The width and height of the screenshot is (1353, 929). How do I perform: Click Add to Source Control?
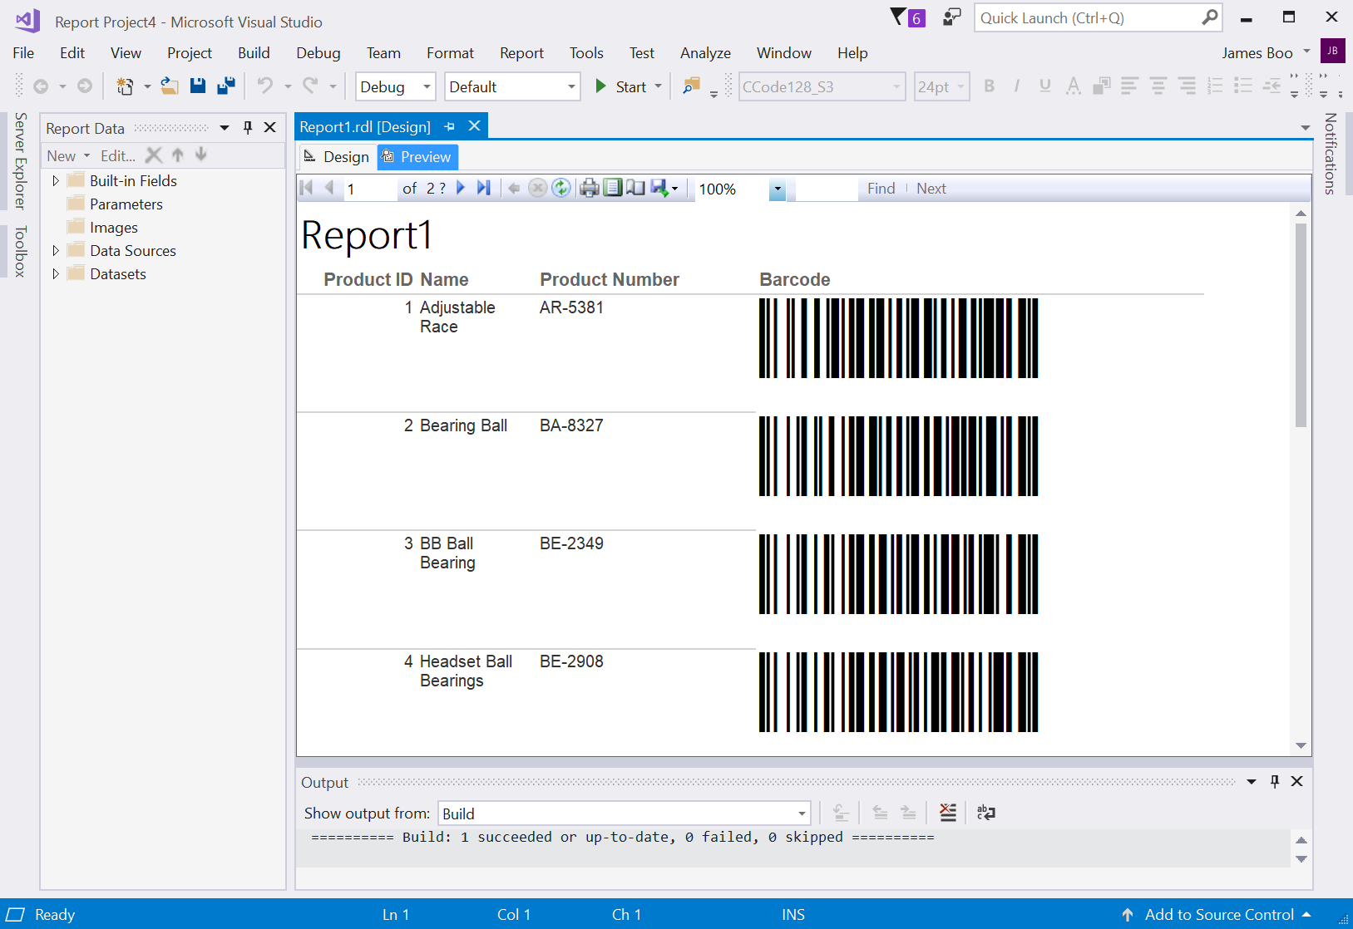pos(1219,914)
